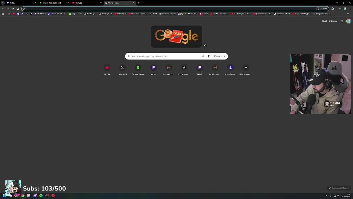Open the Serpias | Kick bookmark
This screenshot has height=199, width=353.
[75, 14]
